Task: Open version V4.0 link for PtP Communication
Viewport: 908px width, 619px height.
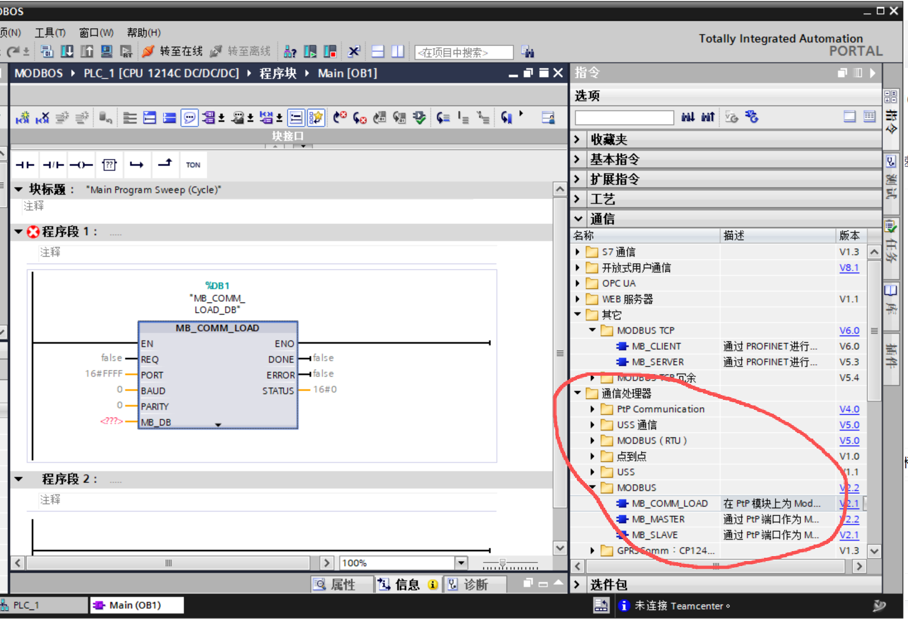Action: [849, 409]
